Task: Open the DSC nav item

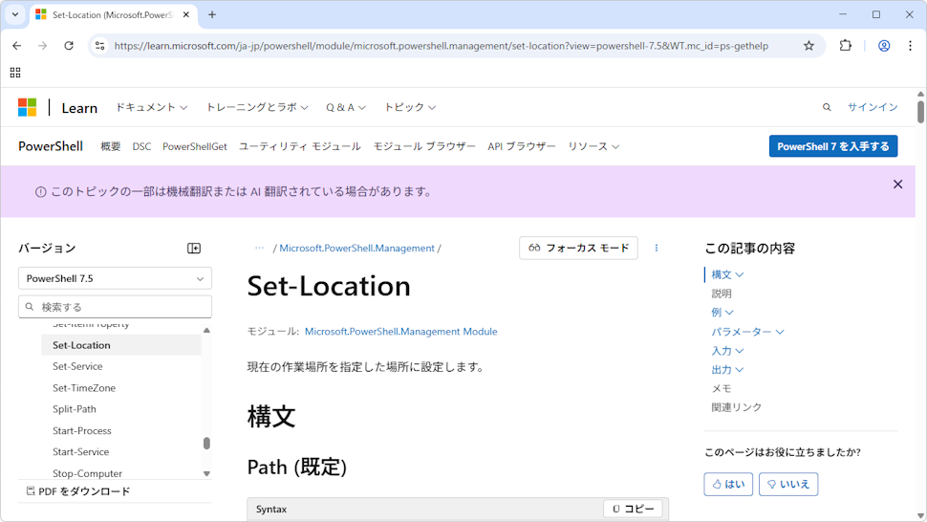Action: (x=141, y=146)
